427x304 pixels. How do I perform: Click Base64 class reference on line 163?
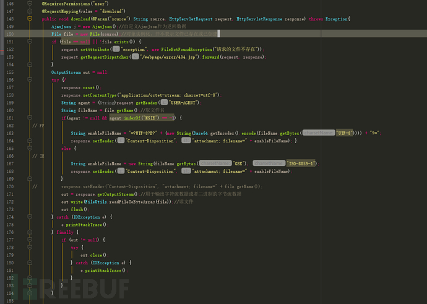pyautogui.click(x=200, y=133)
